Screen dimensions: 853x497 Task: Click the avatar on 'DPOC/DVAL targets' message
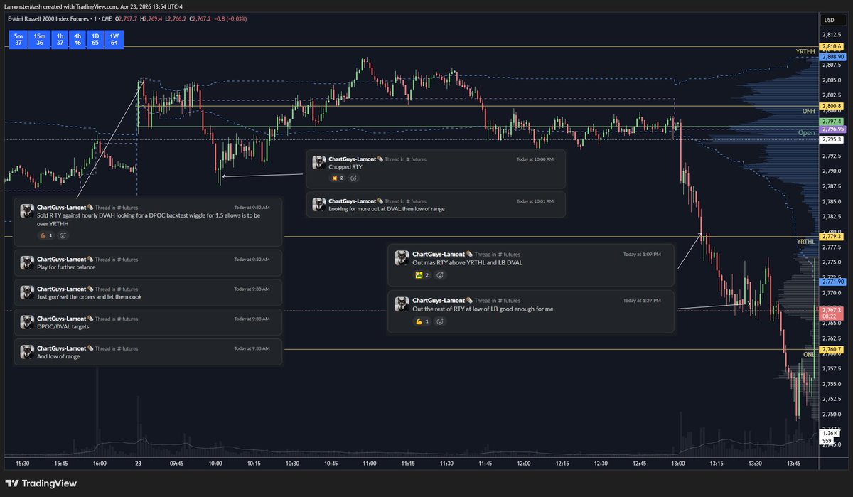pos(27,322)
